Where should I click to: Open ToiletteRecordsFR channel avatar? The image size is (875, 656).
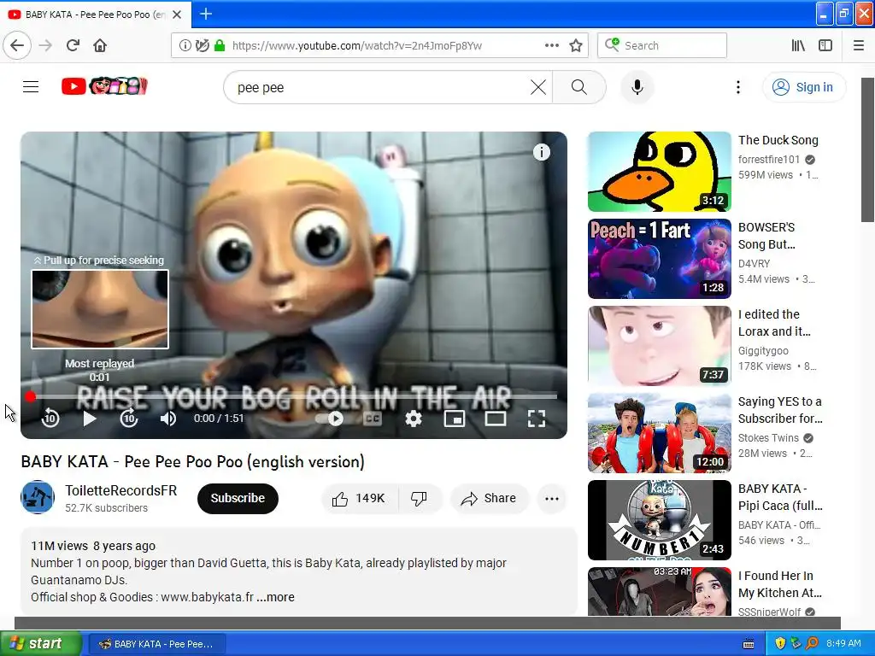(x=38, y=497)
